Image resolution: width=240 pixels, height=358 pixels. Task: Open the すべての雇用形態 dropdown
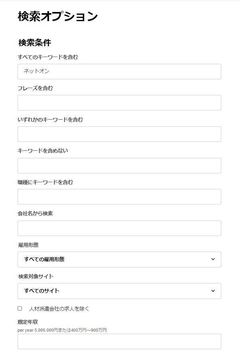click(x=119, y=260)
